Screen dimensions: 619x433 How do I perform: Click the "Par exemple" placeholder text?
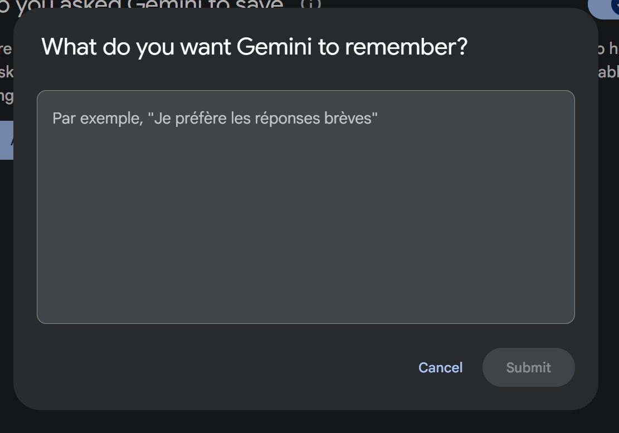tap(98, 119)
